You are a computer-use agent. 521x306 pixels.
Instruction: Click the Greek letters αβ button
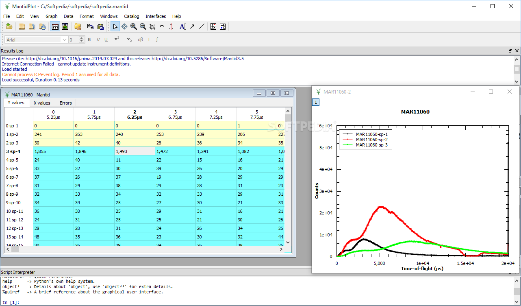tap(141, 39)
